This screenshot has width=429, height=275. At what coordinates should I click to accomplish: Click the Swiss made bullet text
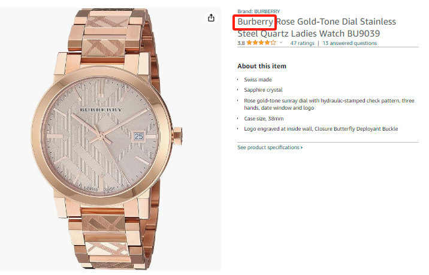[256, 80]
